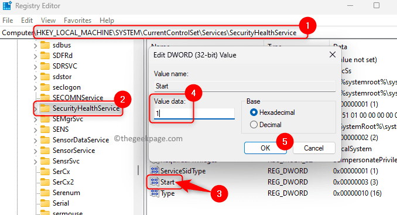Click REG_DWORD type in the Type row
Image resolution: width=397 pixels, height=215 pixels.
pos(288,193)
